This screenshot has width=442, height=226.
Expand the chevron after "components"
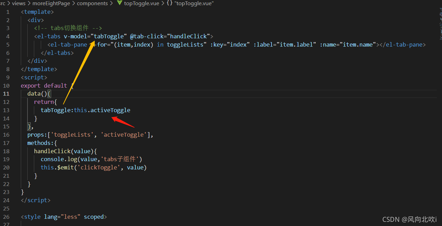pos(112,3)
